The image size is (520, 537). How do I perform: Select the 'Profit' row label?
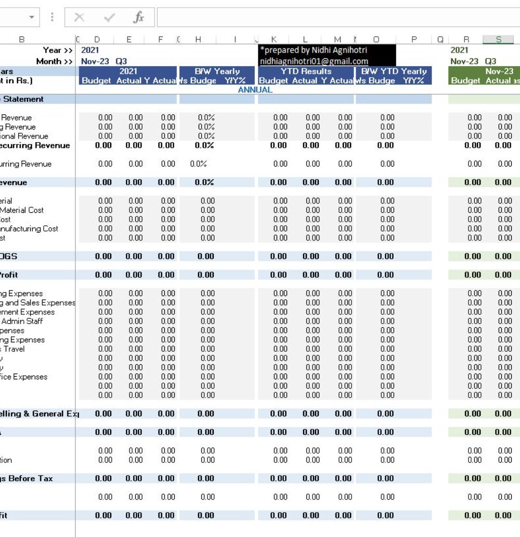point(9,275)
